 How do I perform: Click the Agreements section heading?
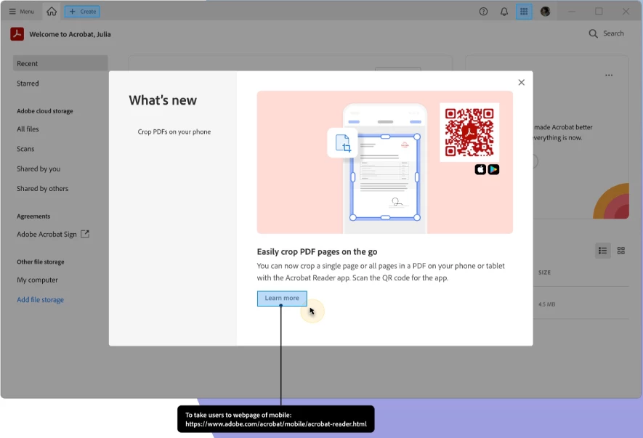(33, 216)
